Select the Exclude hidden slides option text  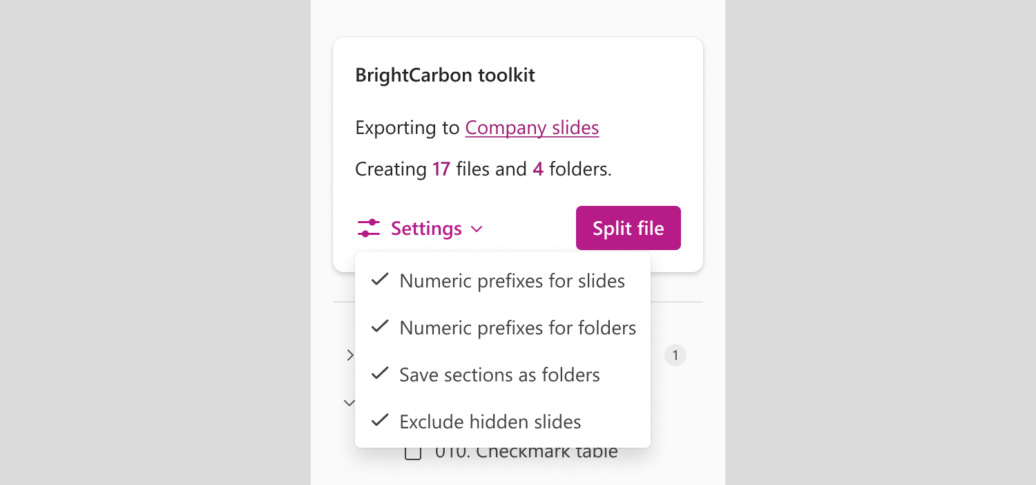click(490, 421)
